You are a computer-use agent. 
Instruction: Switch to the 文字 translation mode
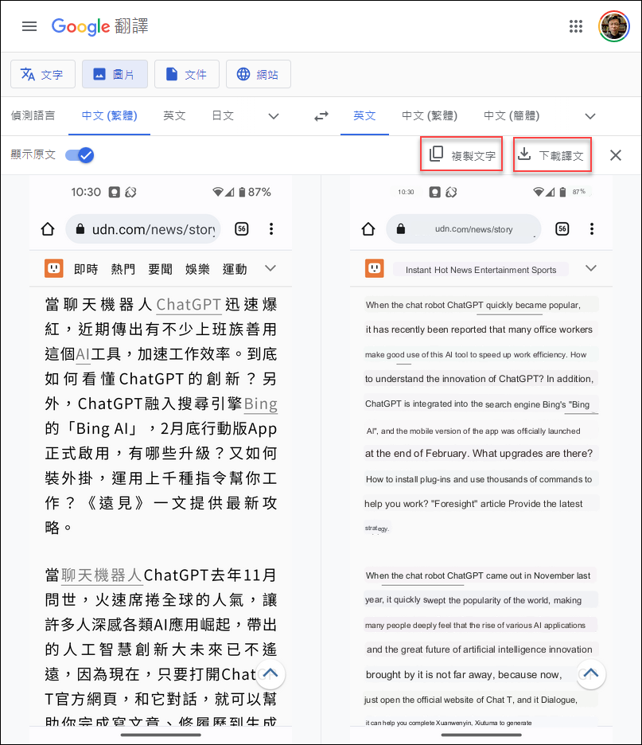point(43,74)
